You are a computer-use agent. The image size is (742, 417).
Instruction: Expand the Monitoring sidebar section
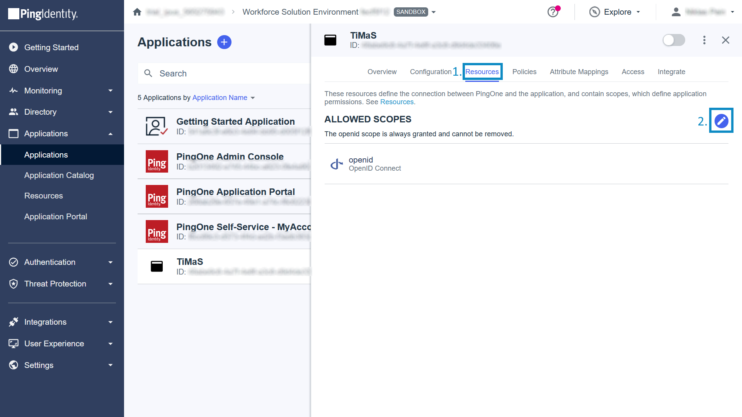111,91
